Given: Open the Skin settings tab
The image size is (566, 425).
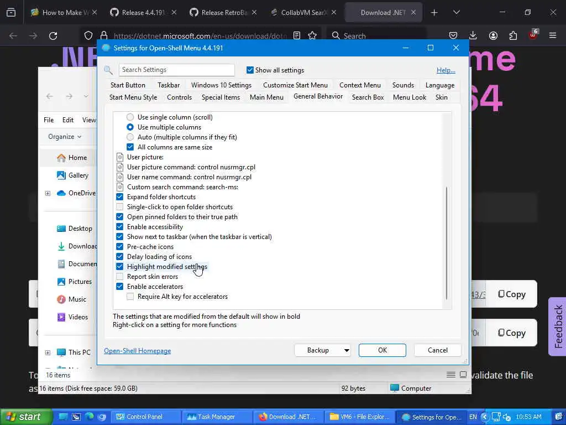Looking at the screenshot, I should point(442,97).
